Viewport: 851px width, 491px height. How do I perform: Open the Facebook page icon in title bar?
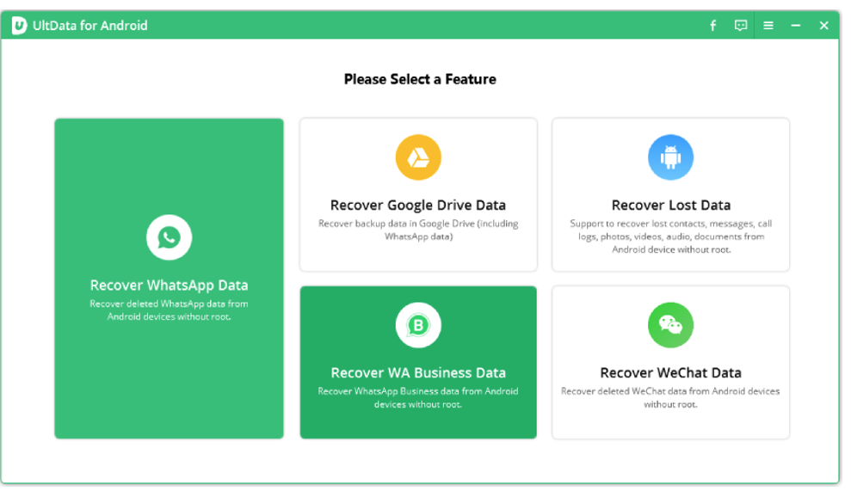click(x=712, y=26)
